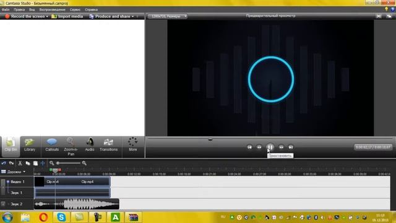Viewport: 396px width, 223px height.
Task: Click the Звук 1 track label
Action: (x=17, y=193)
